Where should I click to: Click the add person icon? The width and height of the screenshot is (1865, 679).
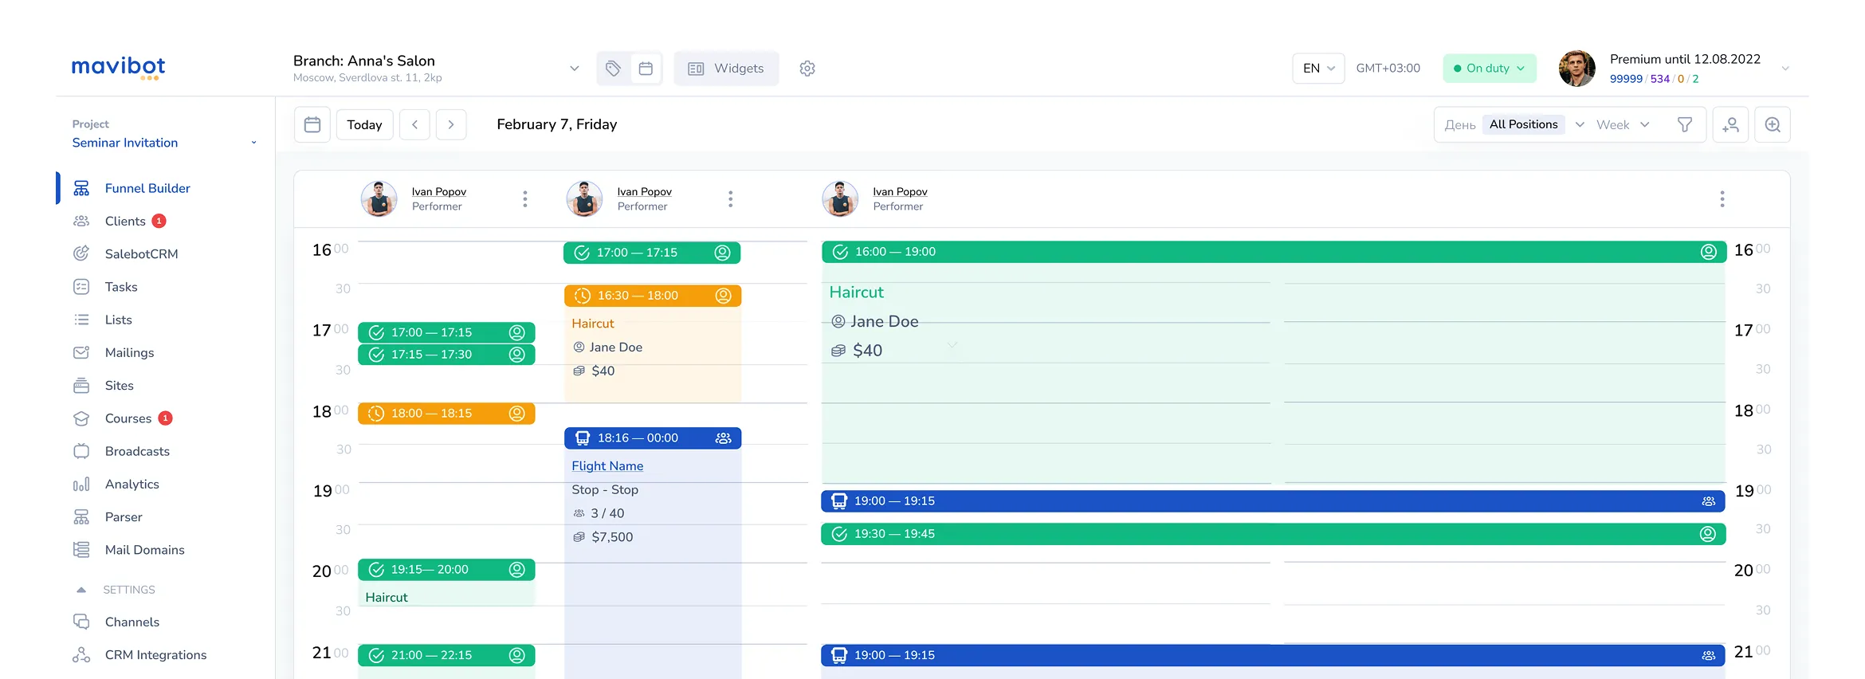click(x=1730, y=125)
